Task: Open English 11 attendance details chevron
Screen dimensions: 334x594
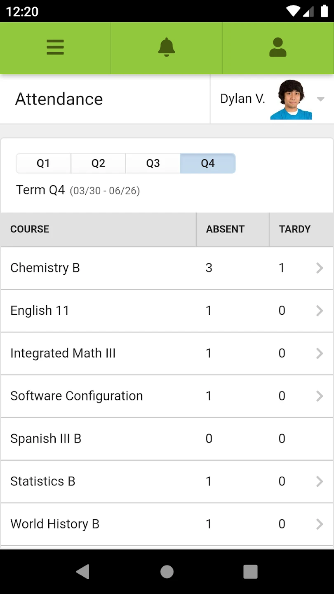Action: pos(319,311)
